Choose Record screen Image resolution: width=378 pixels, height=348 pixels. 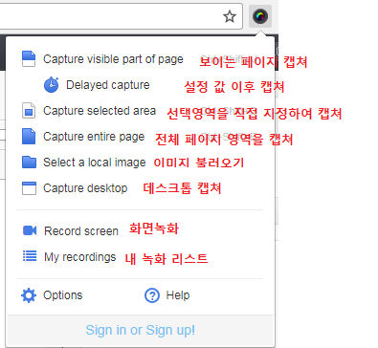81,231
